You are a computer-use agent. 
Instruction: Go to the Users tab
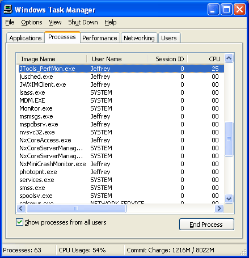coord(169,38)
